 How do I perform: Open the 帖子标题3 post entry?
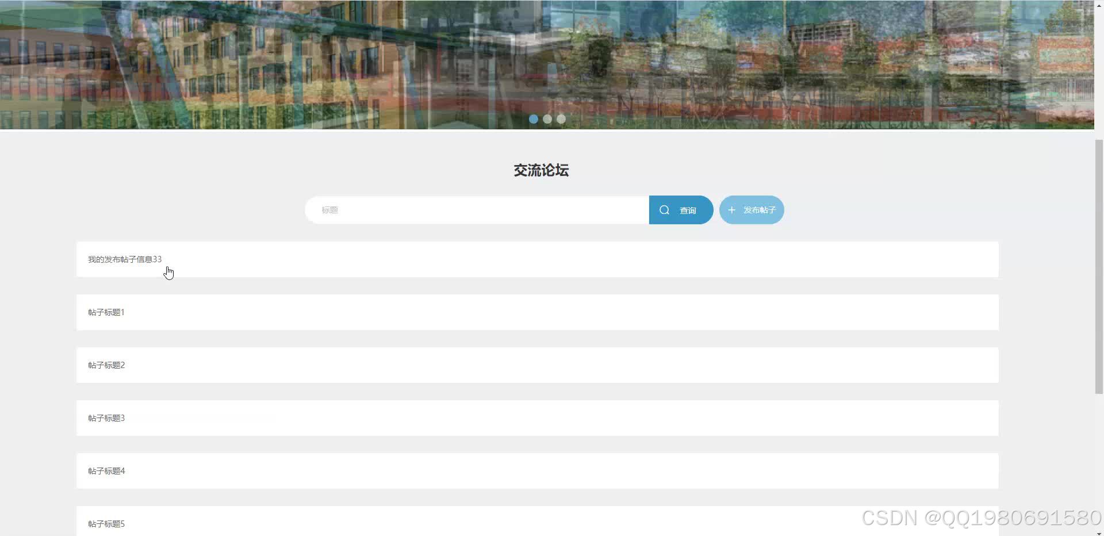point(106,418)
